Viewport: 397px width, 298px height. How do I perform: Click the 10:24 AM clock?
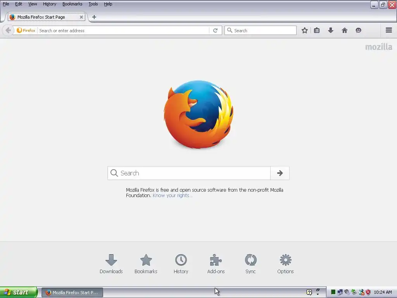383,292
